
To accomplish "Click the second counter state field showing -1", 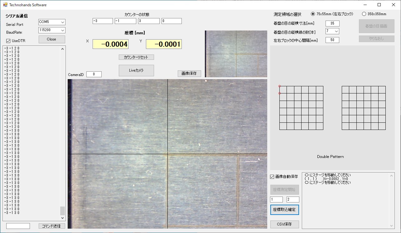I will (x=125, y=21).
